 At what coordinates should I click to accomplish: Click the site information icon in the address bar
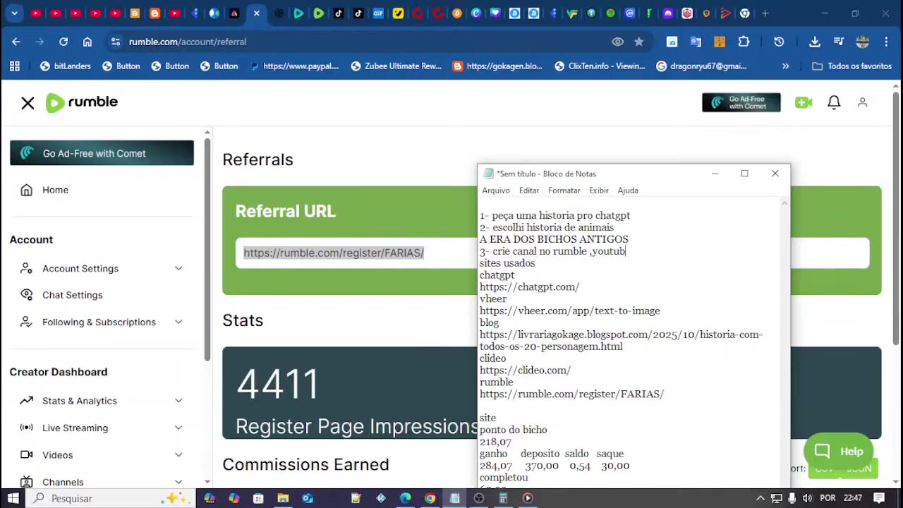[x=116, y=42]
